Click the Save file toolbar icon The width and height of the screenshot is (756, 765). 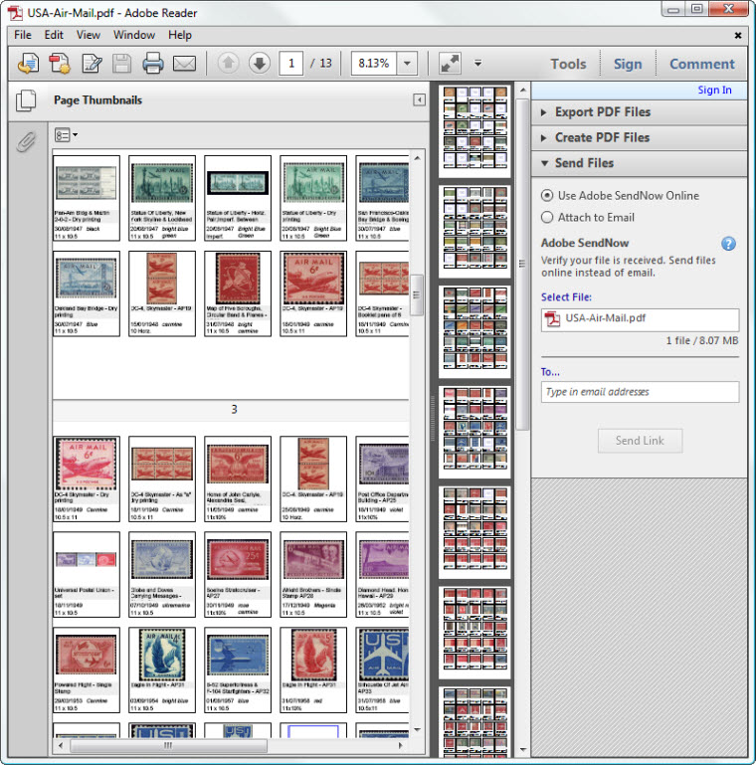[122, 64]
